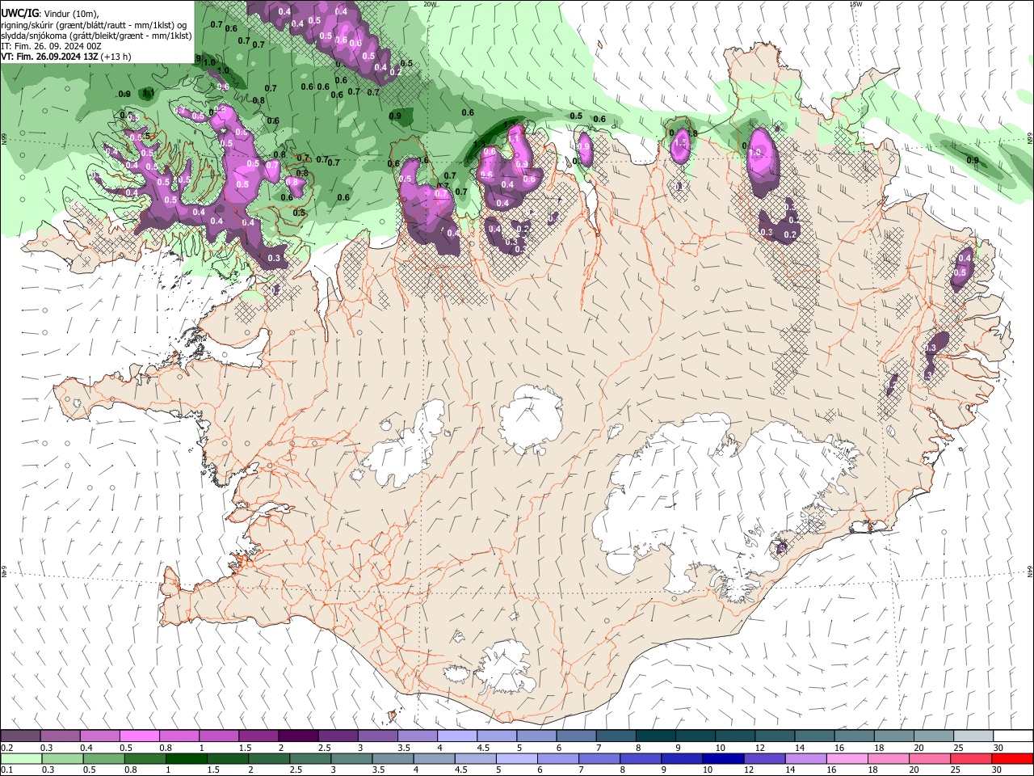Click the '(+13 h)' forecast offset text
The width and height of the screenshot is (1034, 776).
tap(116, 57)
